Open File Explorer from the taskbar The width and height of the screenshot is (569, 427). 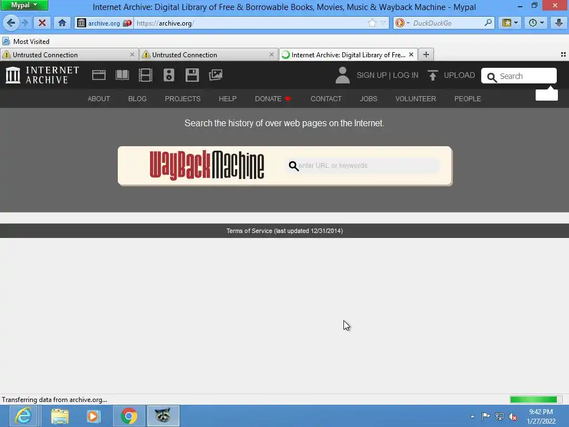coord(60,416)
